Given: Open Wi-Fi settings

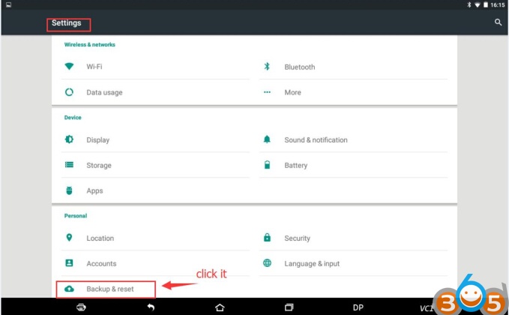Looking at the screenshot, I should point(155,67).
